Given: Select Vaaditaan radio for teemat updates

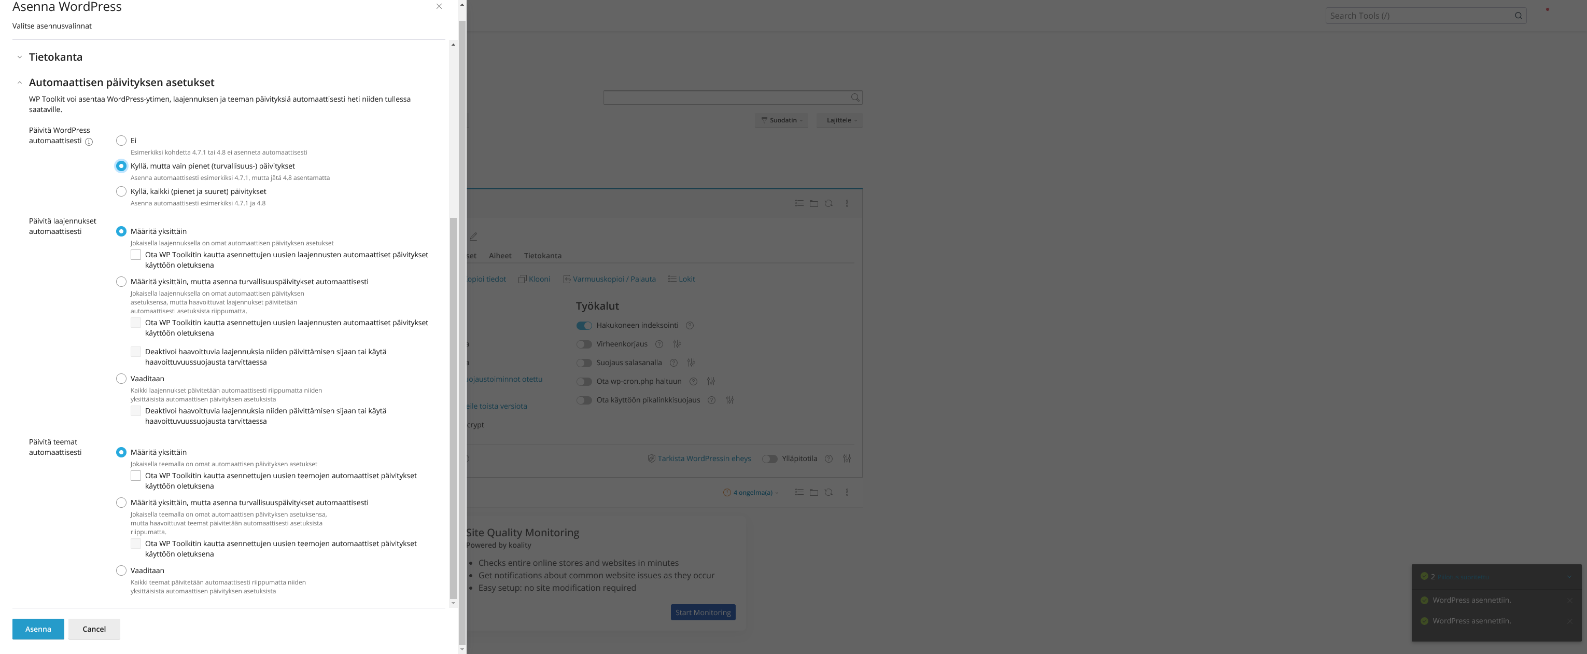Looking at the screenshot, I should tap(121, 571).
